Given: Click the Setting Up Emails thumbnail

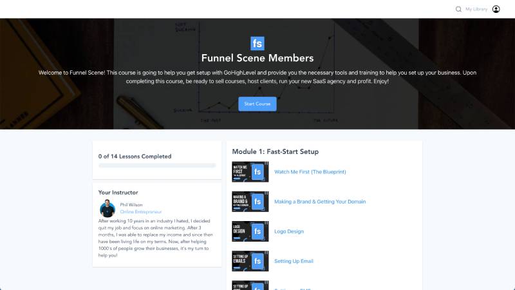Looking at the screenshot, I should pyautogui.click(x=250, y=261).
